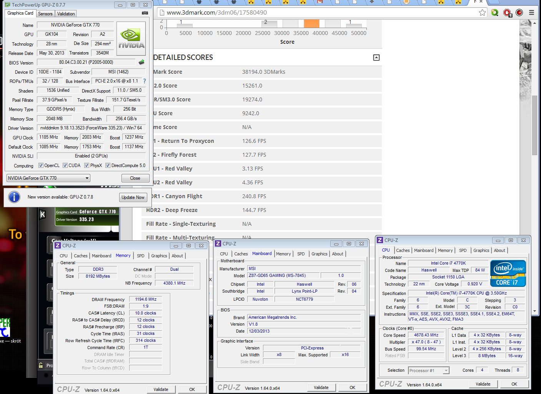Save BIOS with chip icon in GPU-Z
541x394 pixels.
pyautogui.click(x=141, y=62)
